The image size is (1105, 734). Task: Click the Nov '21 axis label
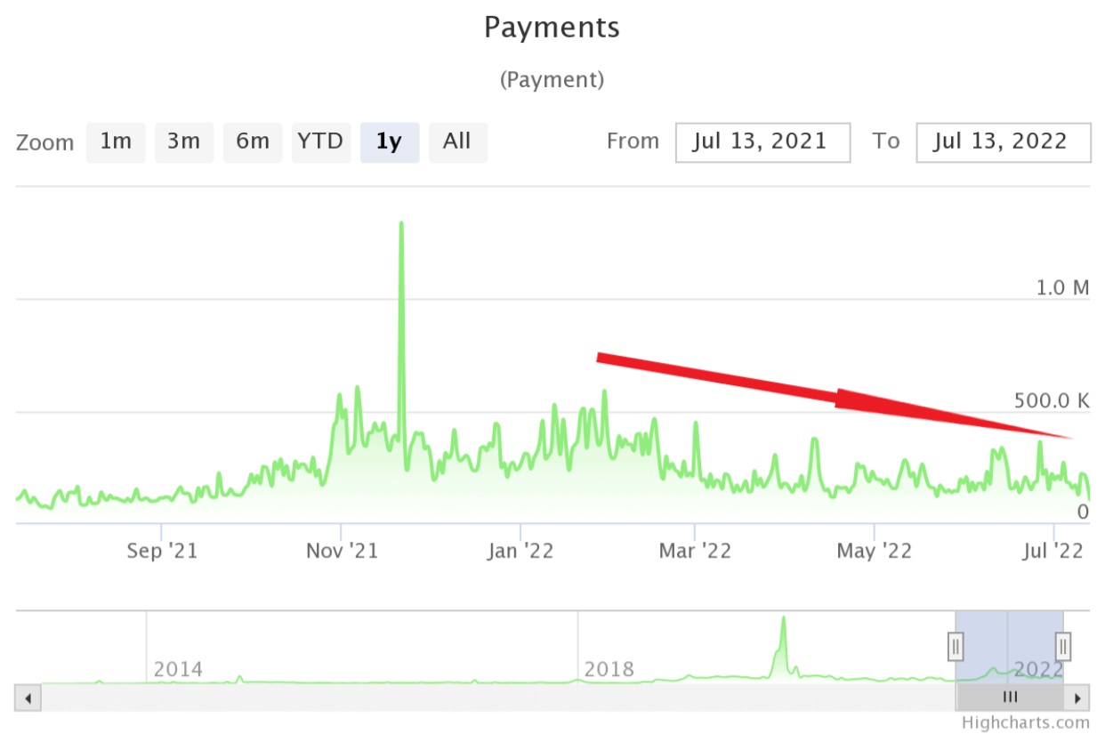pyautogui.click(x=343, y=552)
